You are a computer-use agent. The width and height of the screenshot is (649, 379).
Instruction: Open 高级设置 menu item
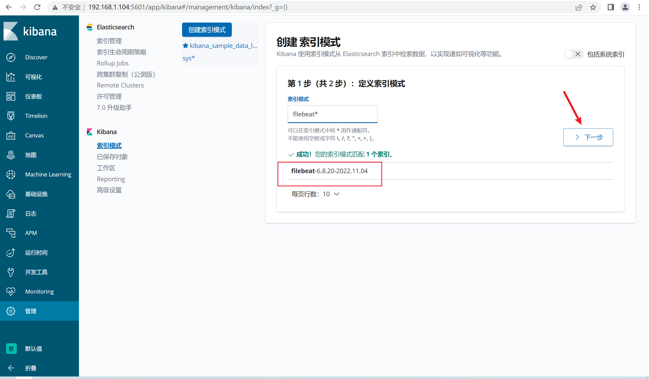[109, 190]
